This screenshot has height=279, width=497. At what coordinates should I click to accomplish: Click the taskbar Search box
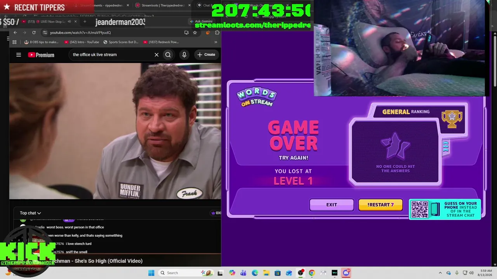point(185,273)
